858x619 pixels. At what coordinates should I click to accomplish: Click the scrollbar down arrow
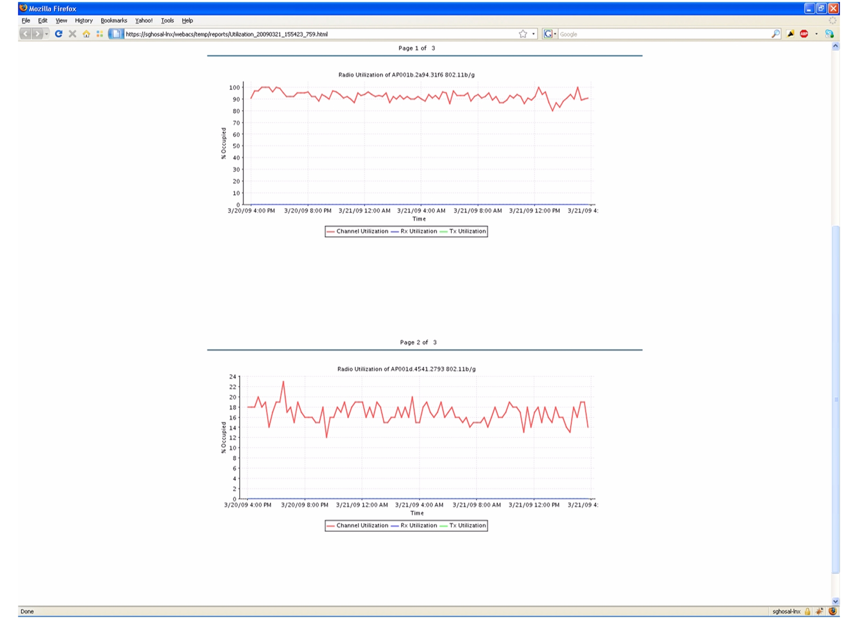(x=835, y=601)
